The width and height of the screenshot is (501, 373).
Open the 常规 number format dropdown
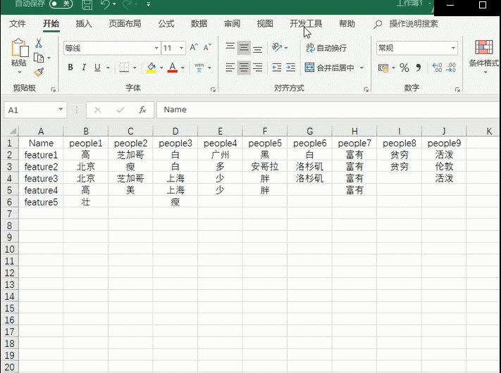[x=453, y=48]
